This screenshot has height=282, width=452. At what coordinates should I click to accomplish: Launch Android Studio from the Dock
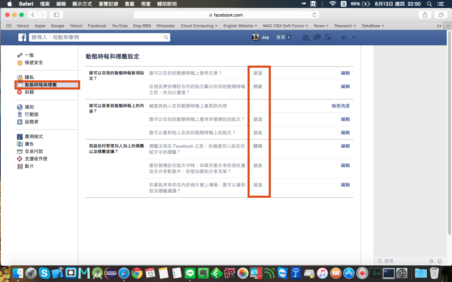point(97,273)
